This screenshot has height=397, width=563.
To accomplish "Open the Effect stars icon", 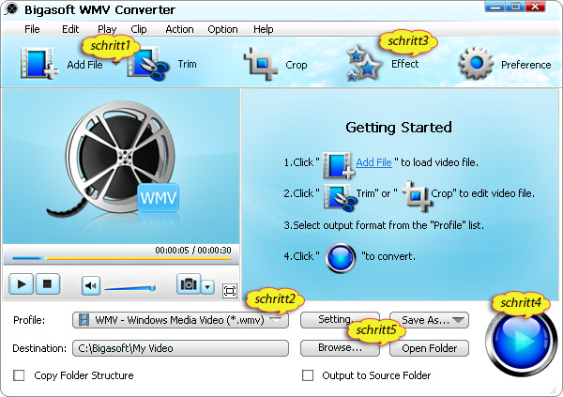I will coord(363,64).
